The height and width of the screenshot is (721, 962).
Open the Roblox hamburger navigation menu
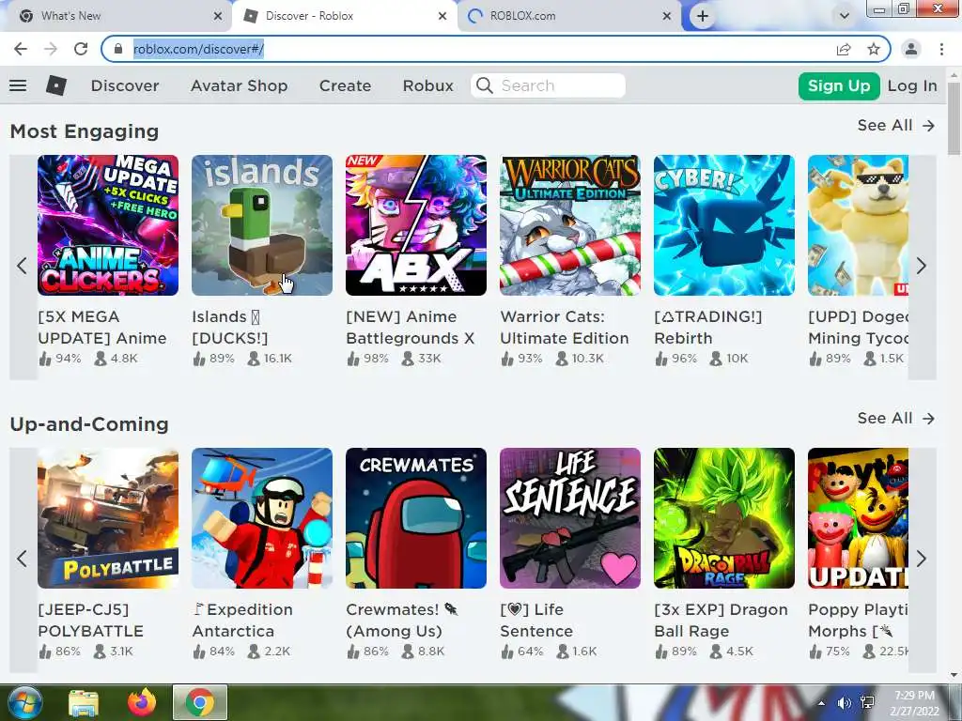(x=18, y=85)
